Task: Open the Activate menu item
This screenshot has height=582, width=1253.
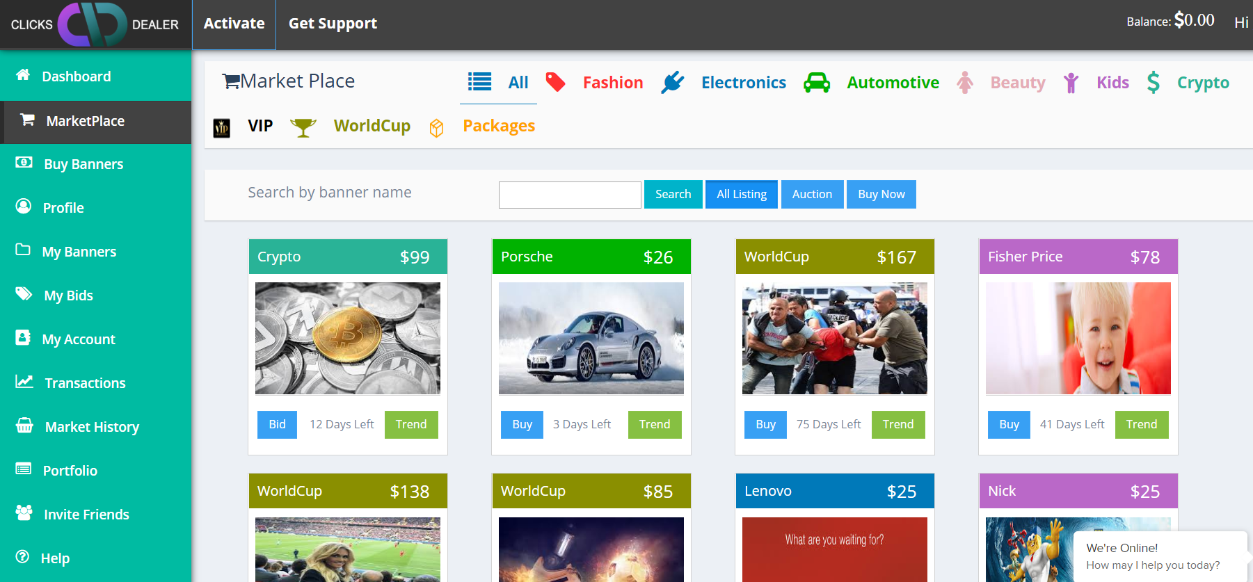Action: click(x=234, y=24)
